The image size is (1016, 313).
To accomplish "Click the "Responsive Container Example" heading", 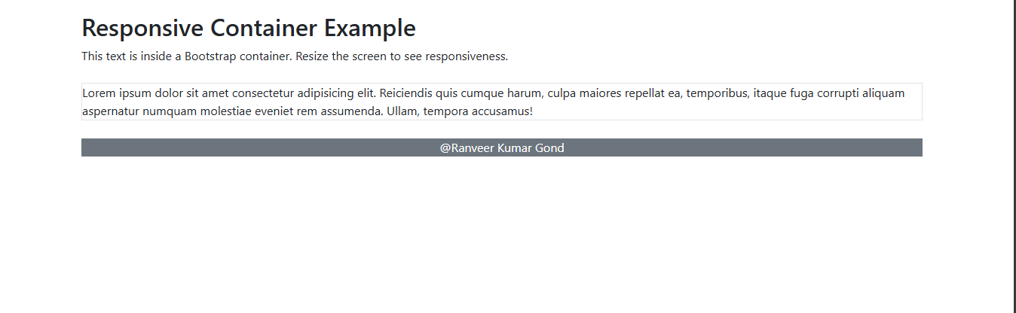I will [x=248, y=29].
